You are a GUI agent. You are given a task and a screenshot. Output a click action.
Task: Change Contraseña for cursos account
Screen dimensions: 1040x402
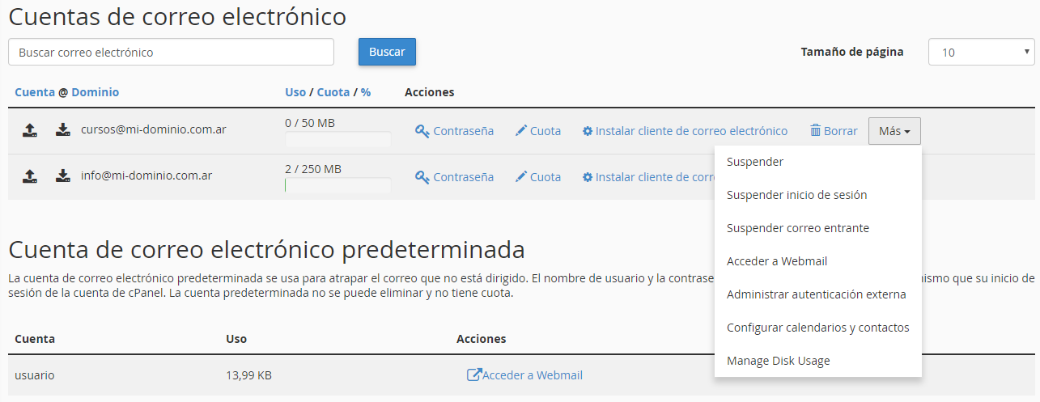point(454,131)
